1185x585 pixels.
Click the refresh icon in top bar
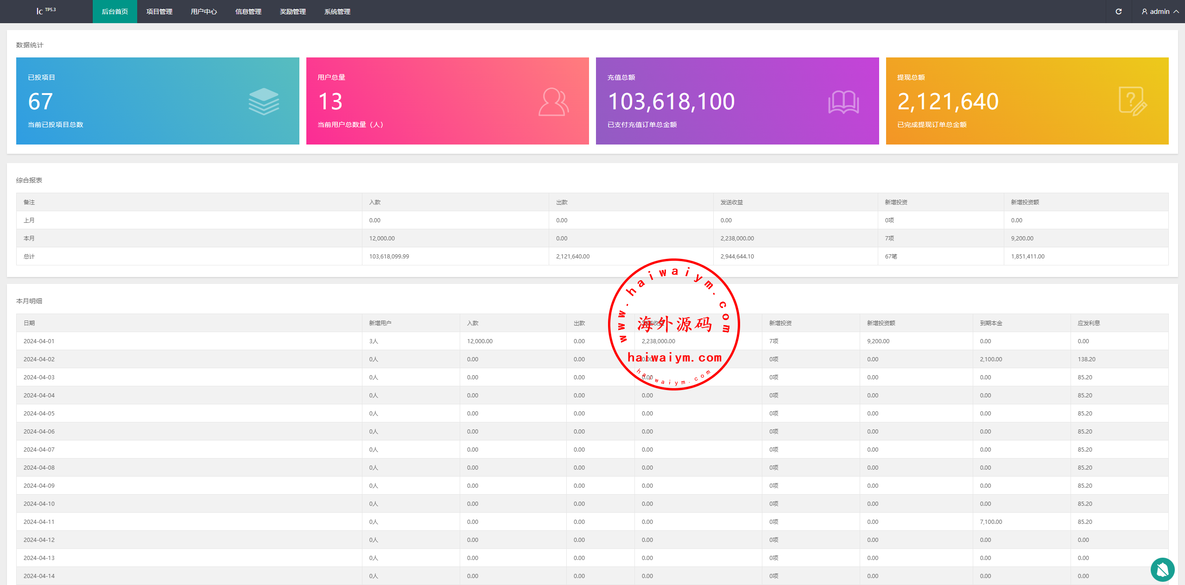coord(1118,12)
